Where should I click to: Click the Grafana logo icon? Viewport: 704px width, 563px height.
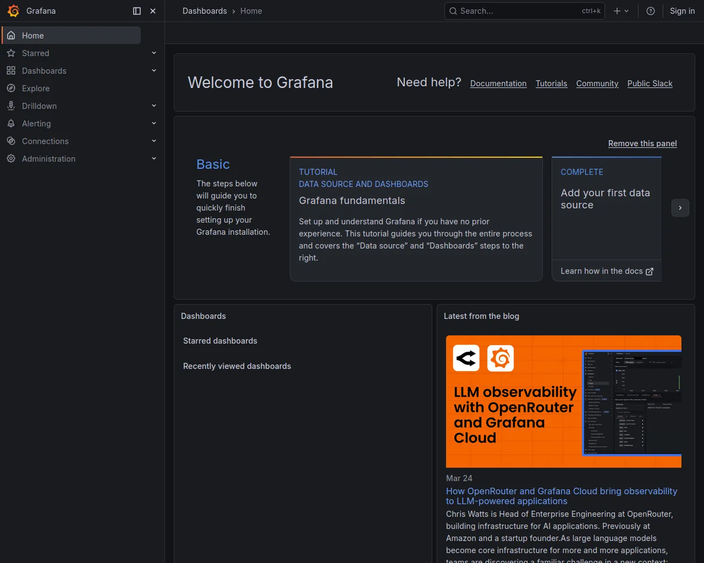click(x=13, y=10)
